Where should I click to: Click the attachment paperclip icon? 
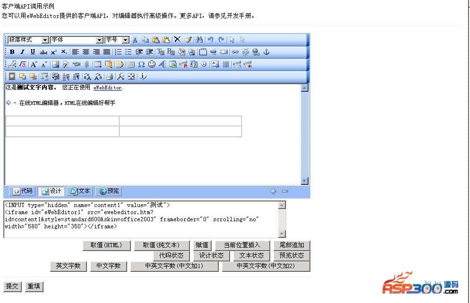86,64
